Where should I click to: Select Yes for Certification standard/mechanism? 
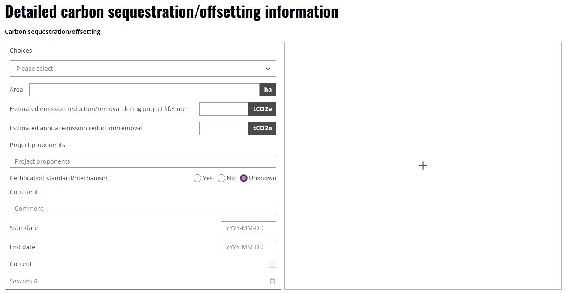197,178
